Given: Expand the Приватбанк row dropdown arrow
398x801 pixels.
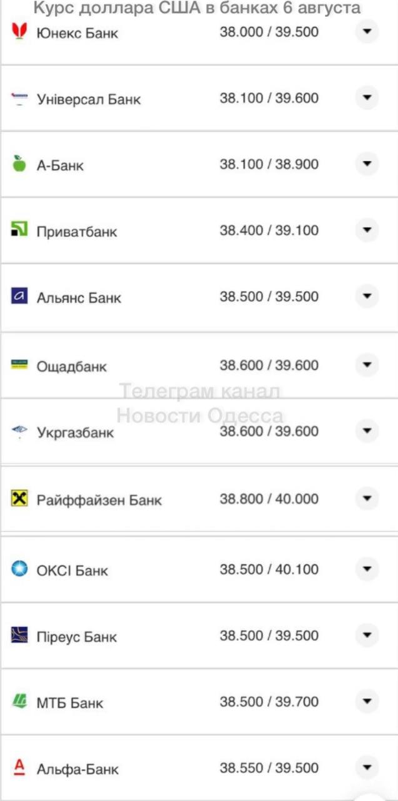Looking at the screenshot, I should click(x=367, y=230).
